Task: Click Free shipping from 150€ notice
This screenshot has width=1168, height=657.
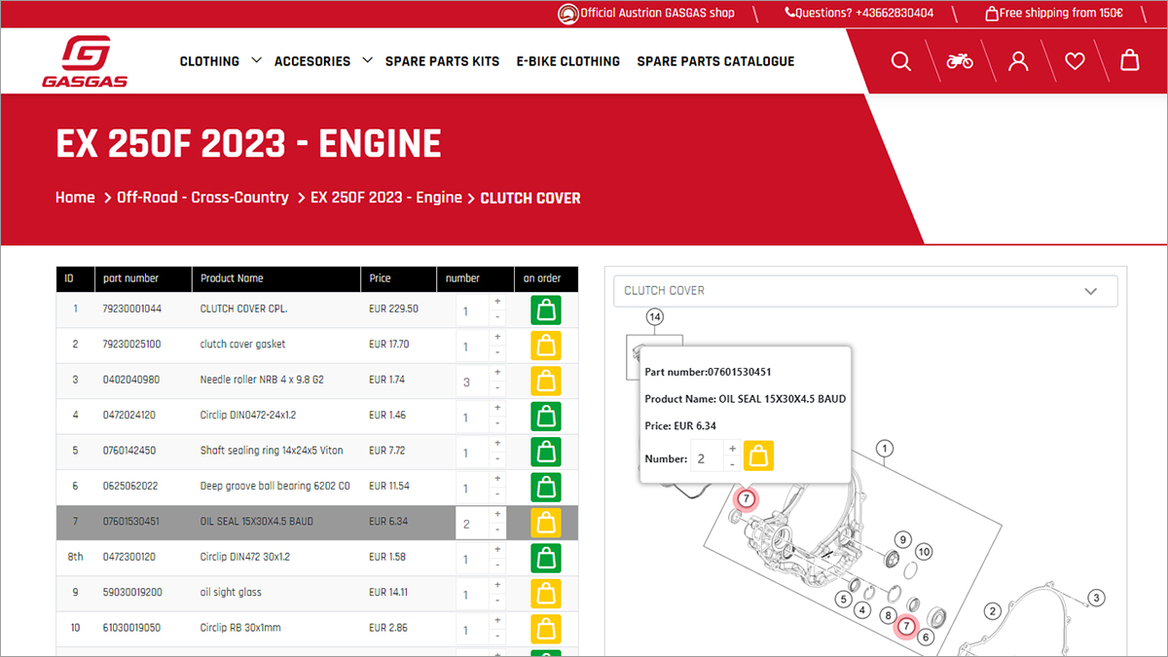Action: click(1055, 14)
